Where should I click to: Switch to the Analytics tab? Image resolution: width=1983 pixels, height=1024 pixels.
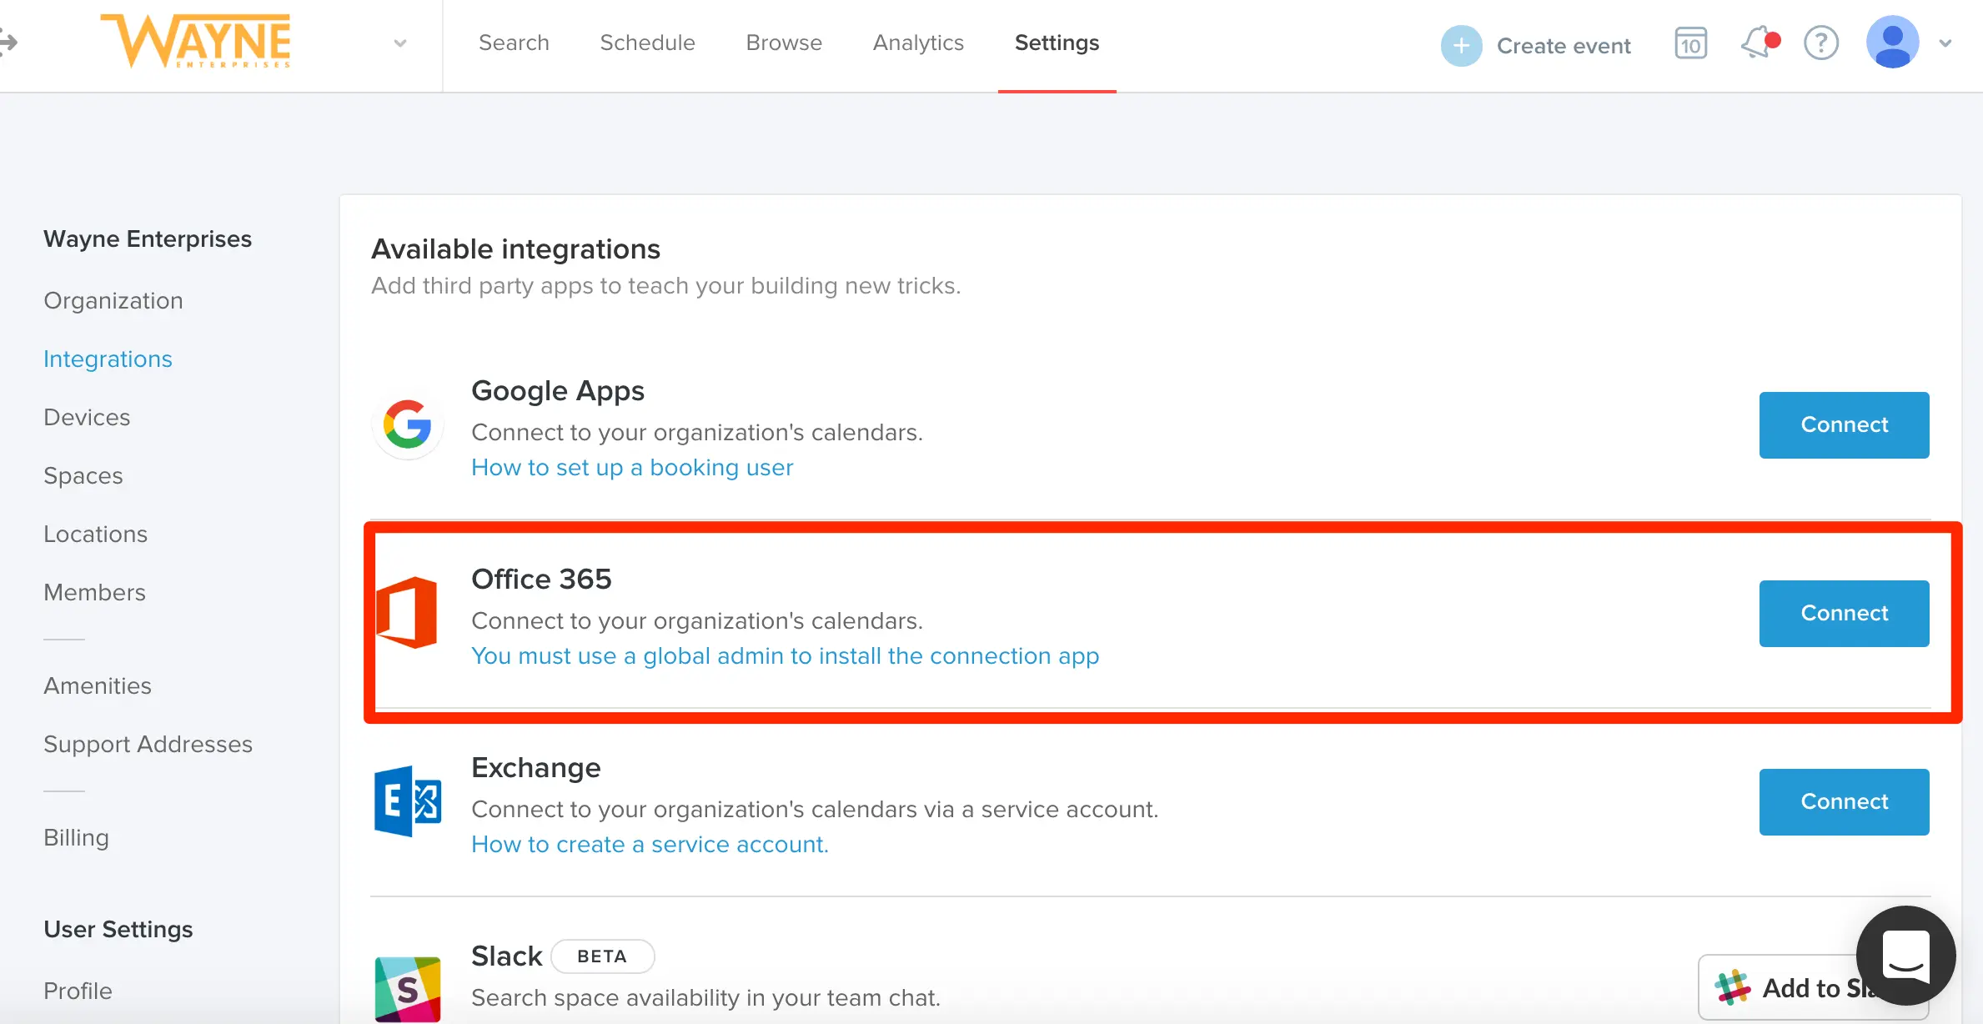918,43
